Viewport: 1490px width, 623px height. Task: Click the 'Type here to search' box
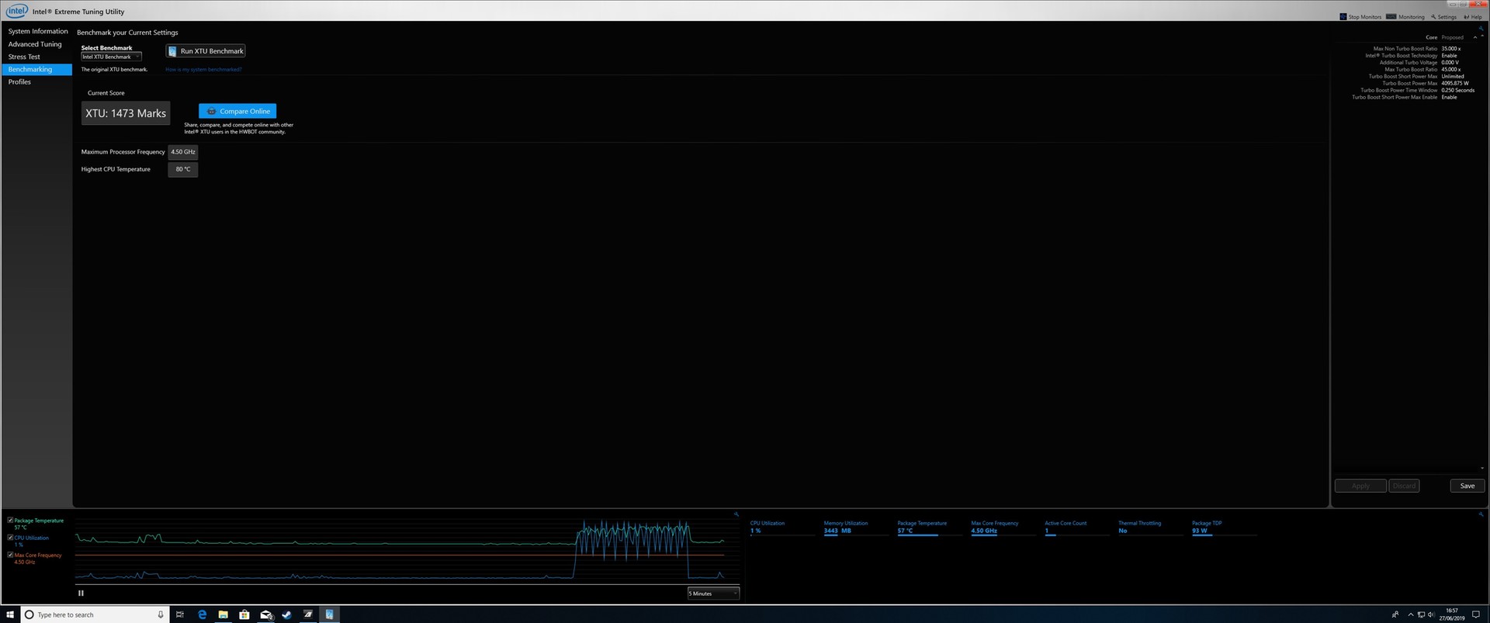click(x=93, y=614)
